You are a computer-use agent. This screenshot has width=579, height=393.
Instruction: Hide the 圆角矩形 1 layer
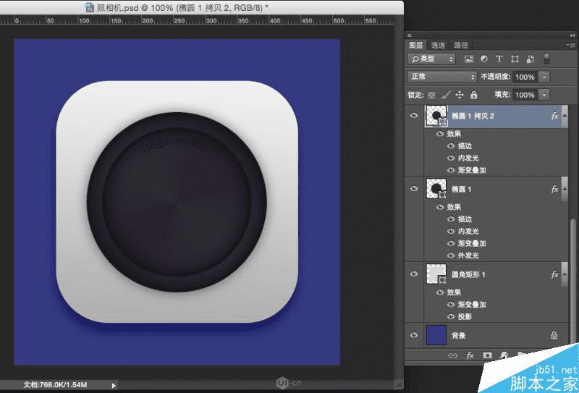tap(414, 274)
